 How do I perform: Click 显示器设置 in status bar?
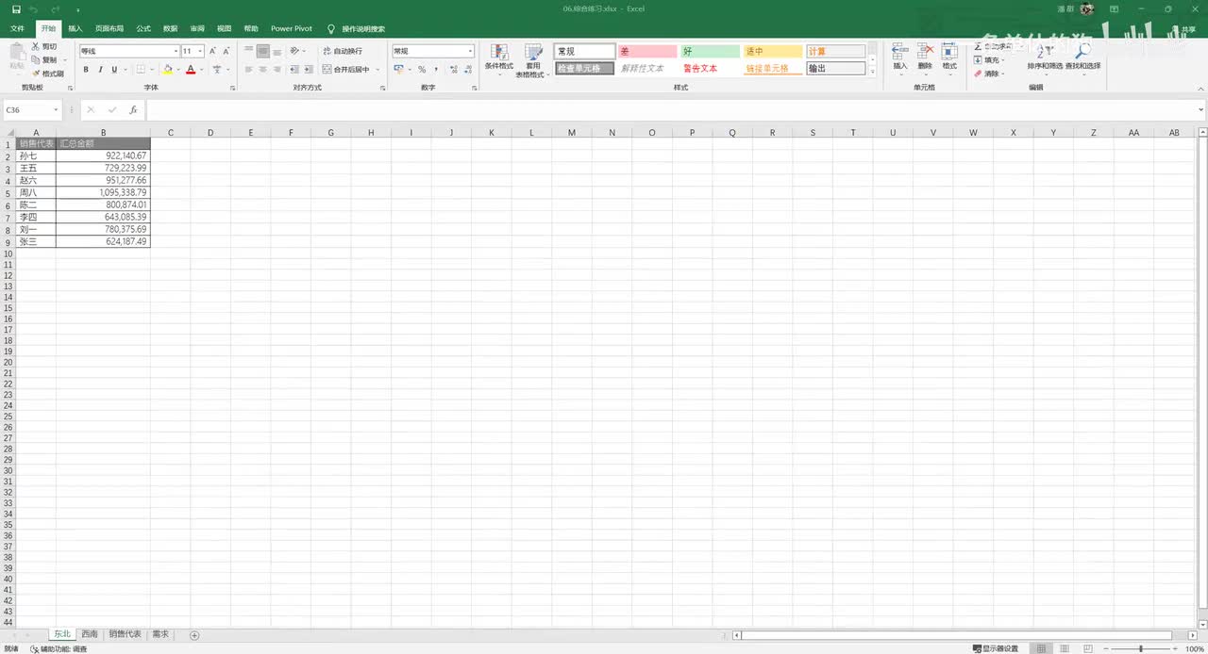(996, 648)
